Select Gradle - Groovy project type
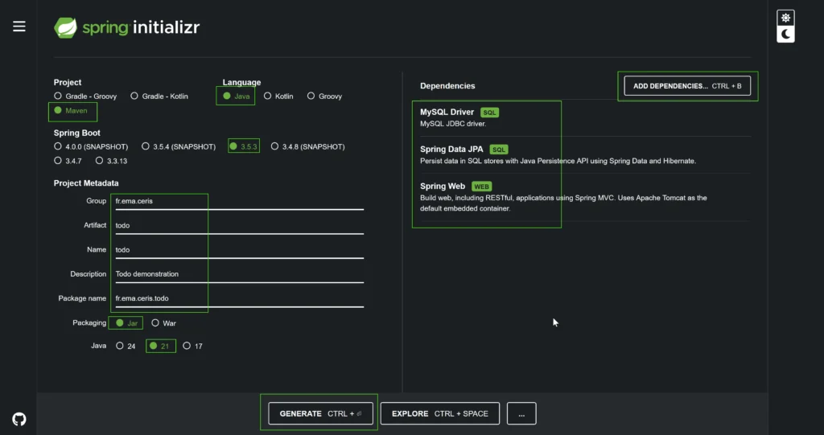 point(85,96)
